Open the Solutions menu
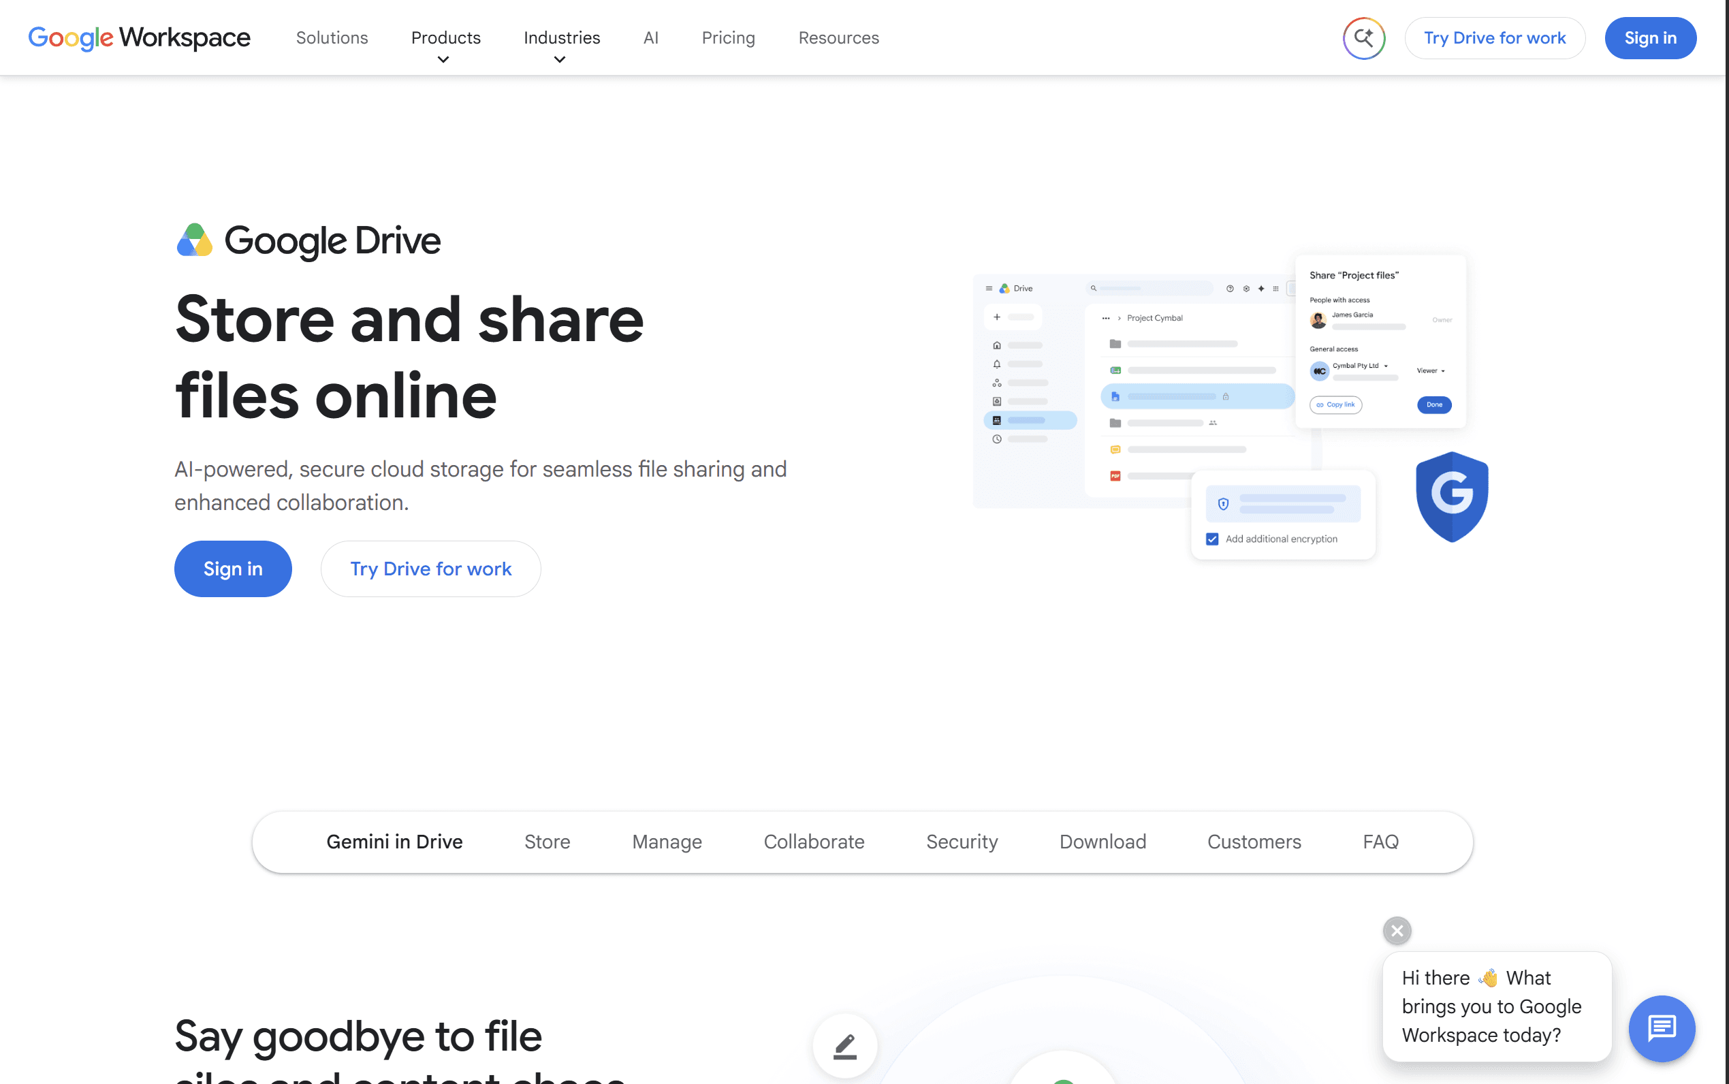1729x1084 pixels. coord(332,37)
